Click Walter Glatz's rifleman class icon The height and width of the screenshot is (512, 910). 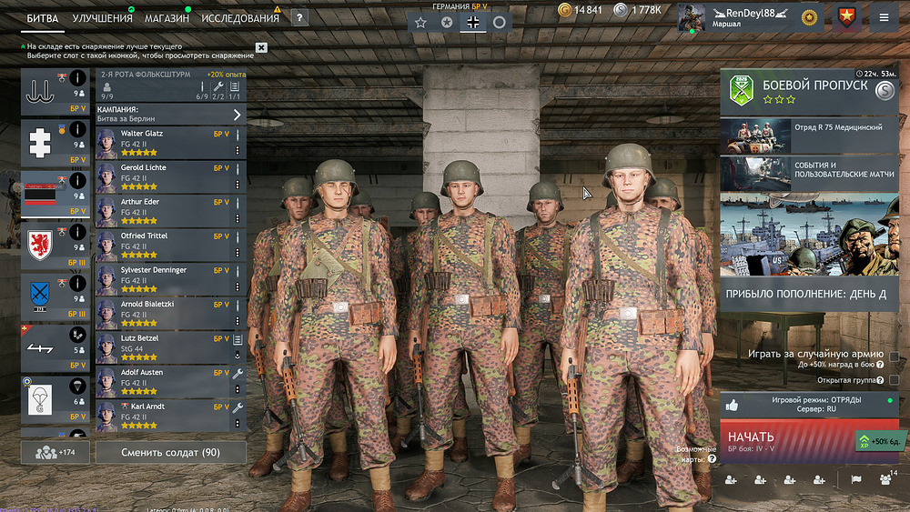point(238,135)
